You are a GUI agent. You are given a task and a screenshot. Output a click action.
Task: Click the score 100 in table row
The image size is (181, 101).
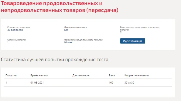click(x=111, y=83)
